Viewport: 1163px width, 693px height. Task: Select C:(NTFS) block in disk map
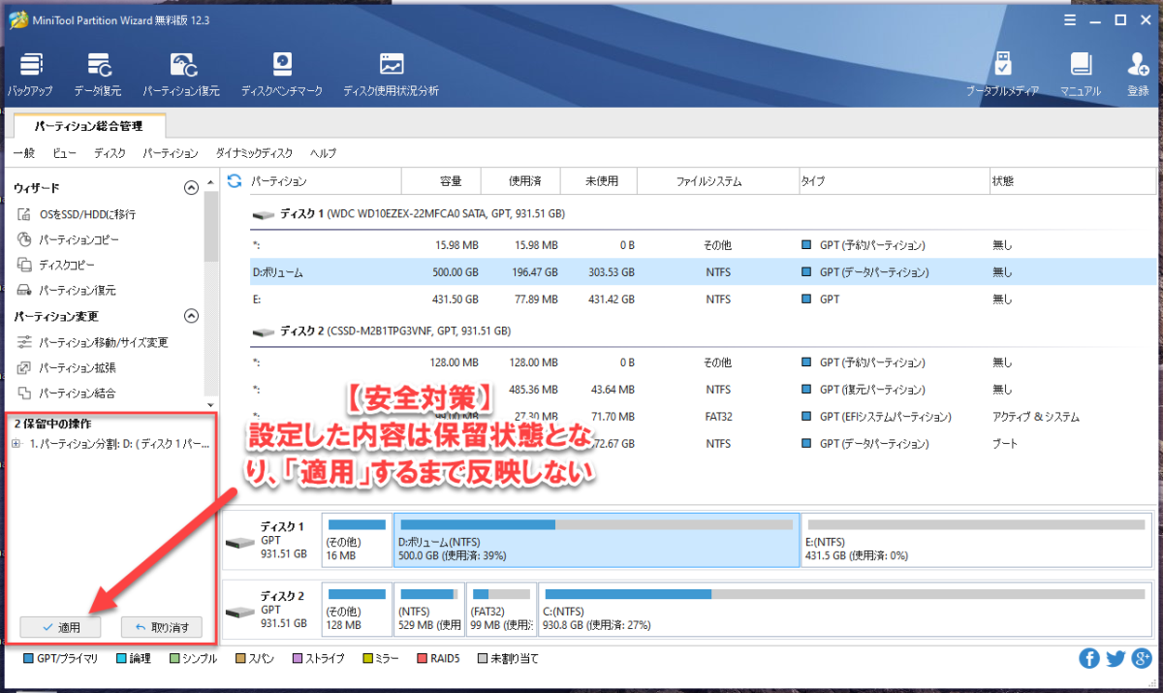tap(846, 612)
